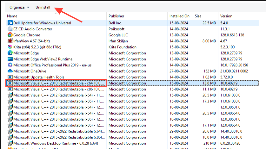
Task: Click the 16-08-2024 install date
Action: [179, 137]
